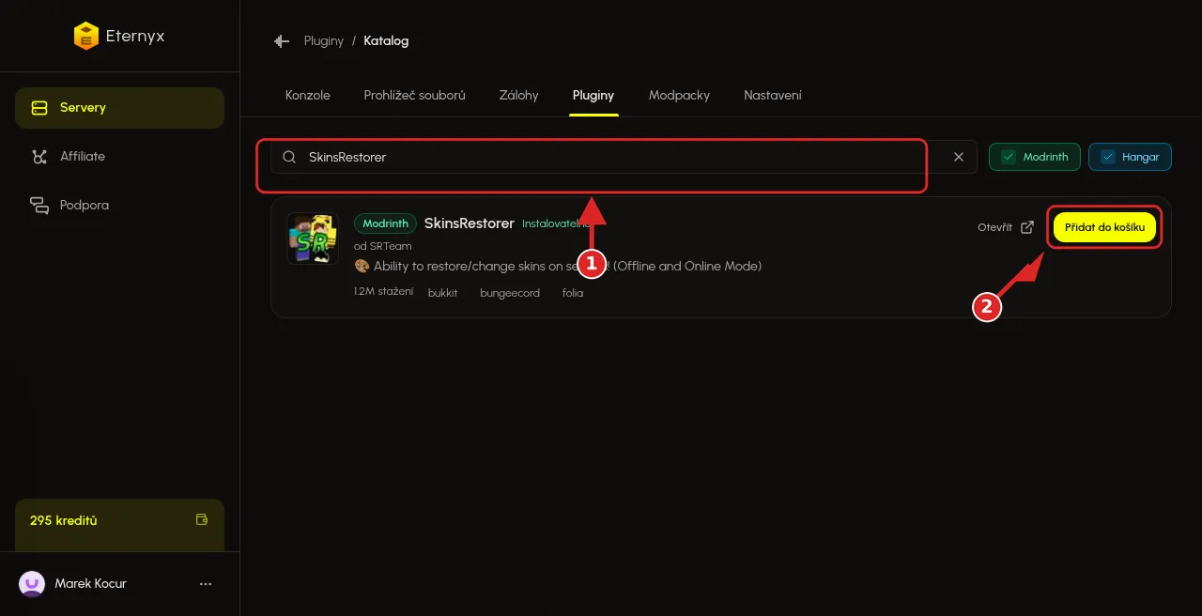The height and width of the screenshot is (616, 1202).
Task: Click the SkinsRestorer plugin thumbnail
Action: pos(313,239)
